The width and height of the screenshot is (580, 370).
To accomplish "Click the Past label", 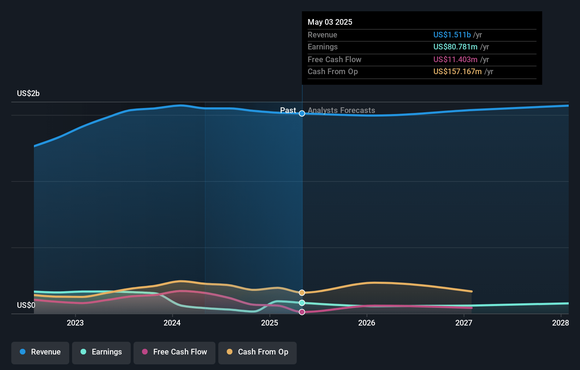I will (x=288, y=110).
